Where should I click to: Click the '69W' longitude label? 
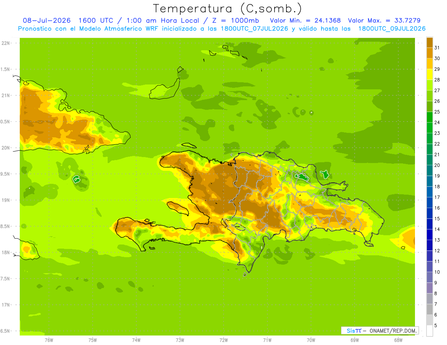tap(355, 340)
